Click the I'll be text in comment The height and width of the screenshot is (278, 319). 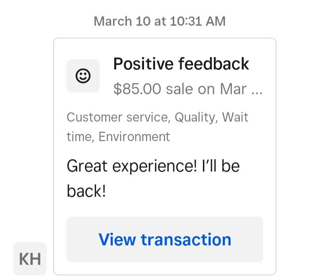[221, 166]
